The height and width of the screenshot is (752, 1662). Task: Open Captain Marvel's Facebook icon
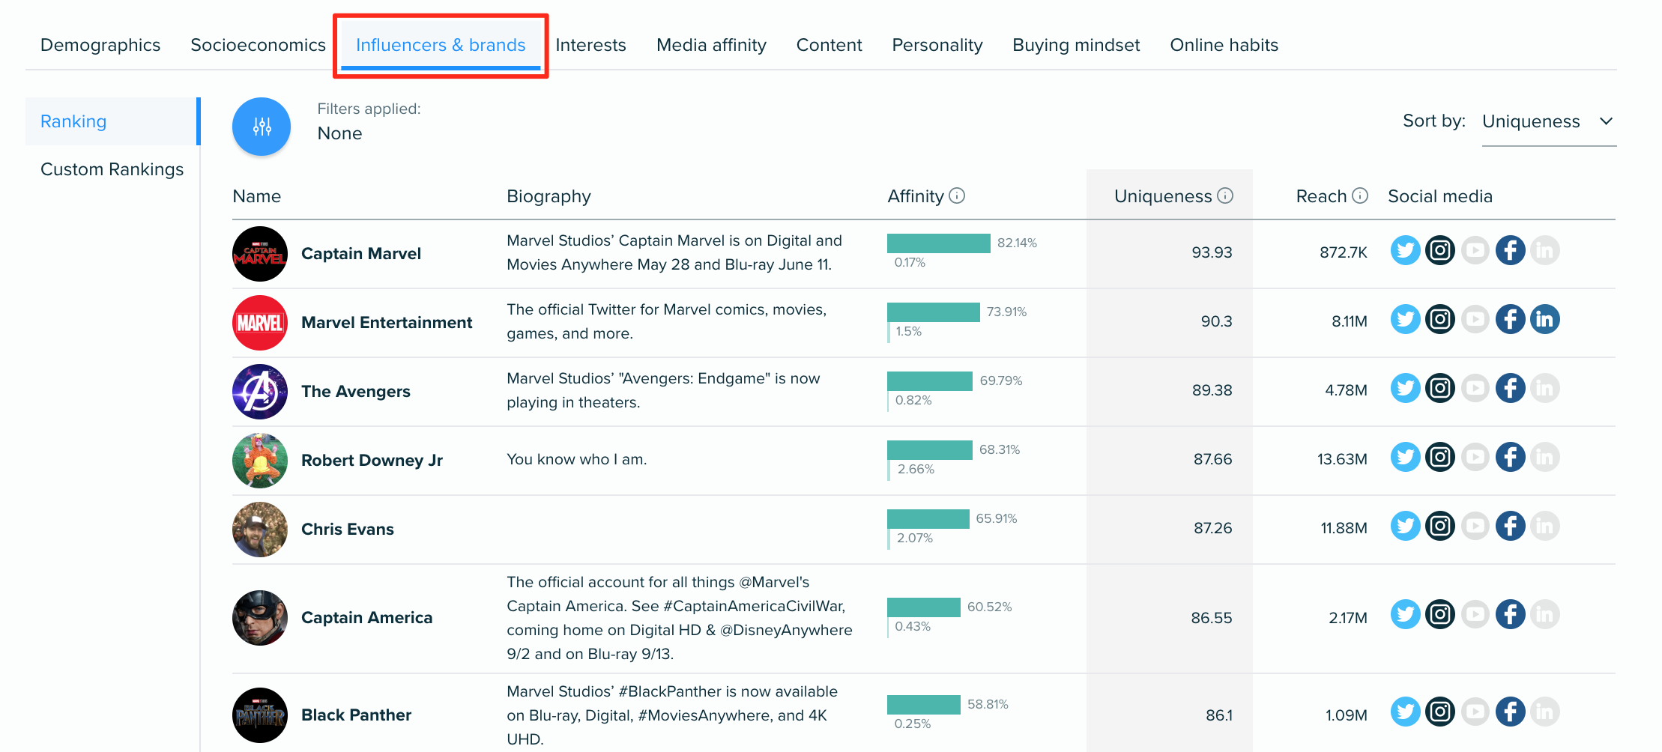(1511, 250)
